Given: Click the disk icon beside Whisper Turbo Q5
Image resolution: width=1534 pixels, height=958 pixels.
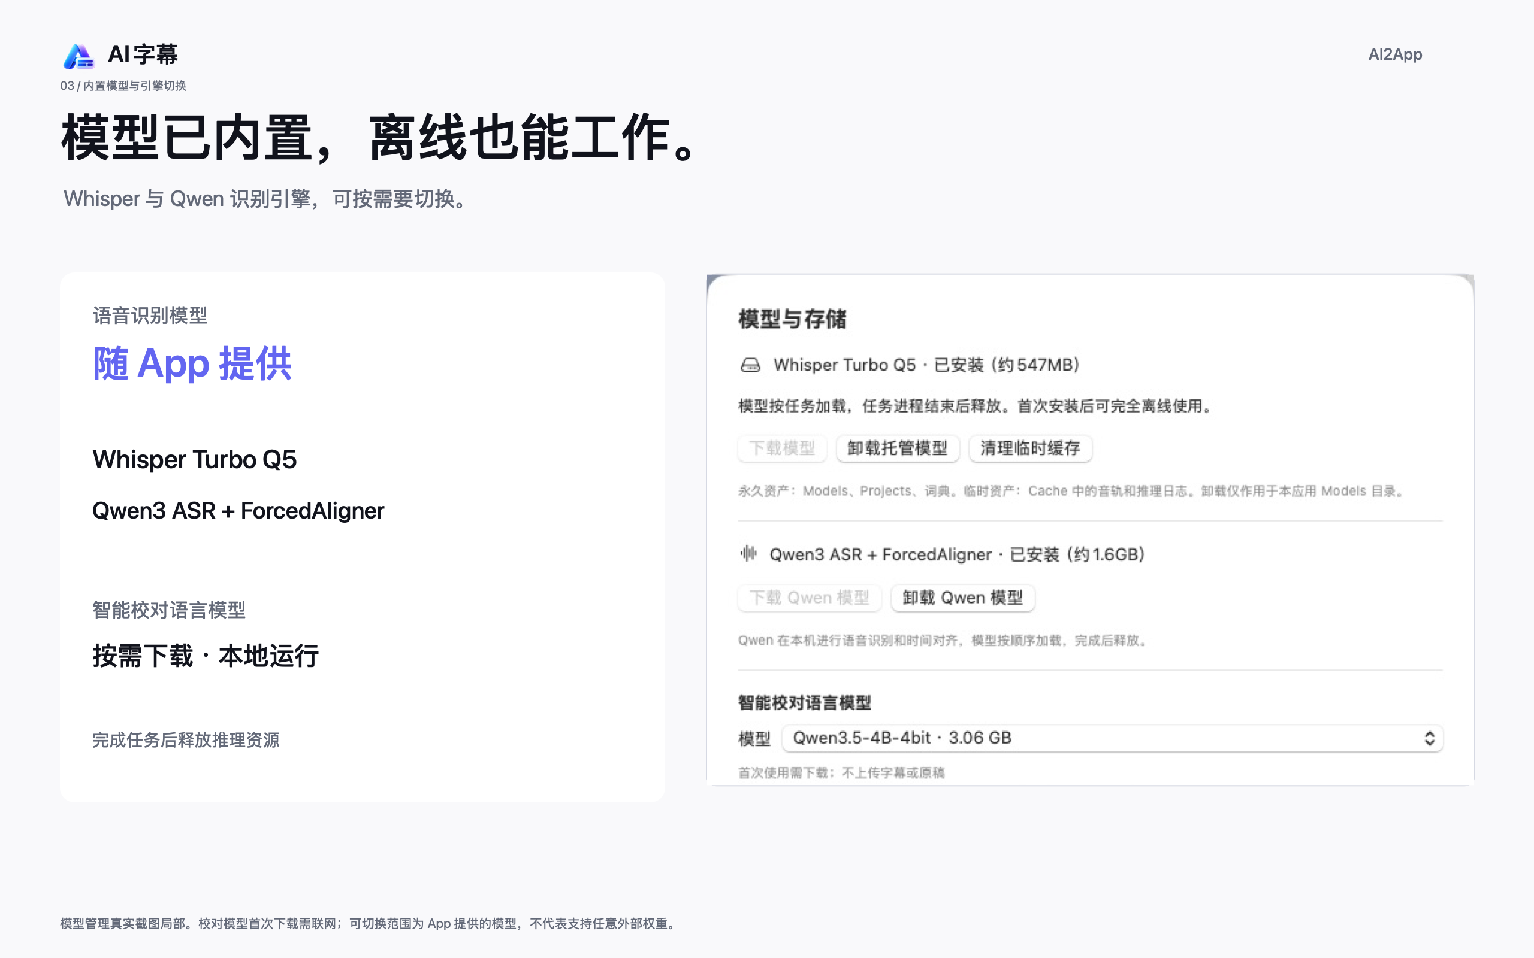Looking at the screenshot, I should click(x=750, y=365).
